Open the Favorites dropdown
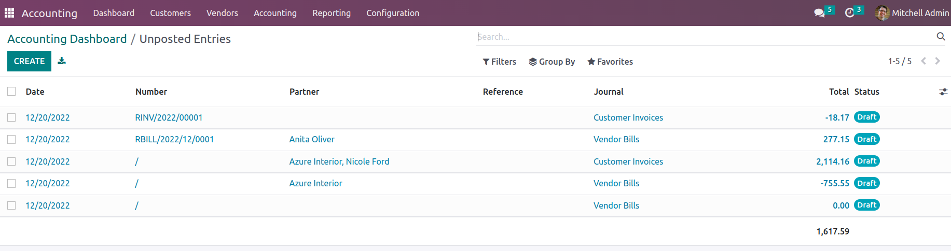The height and width of the screenshot is (251, 951). click(610, 62)
